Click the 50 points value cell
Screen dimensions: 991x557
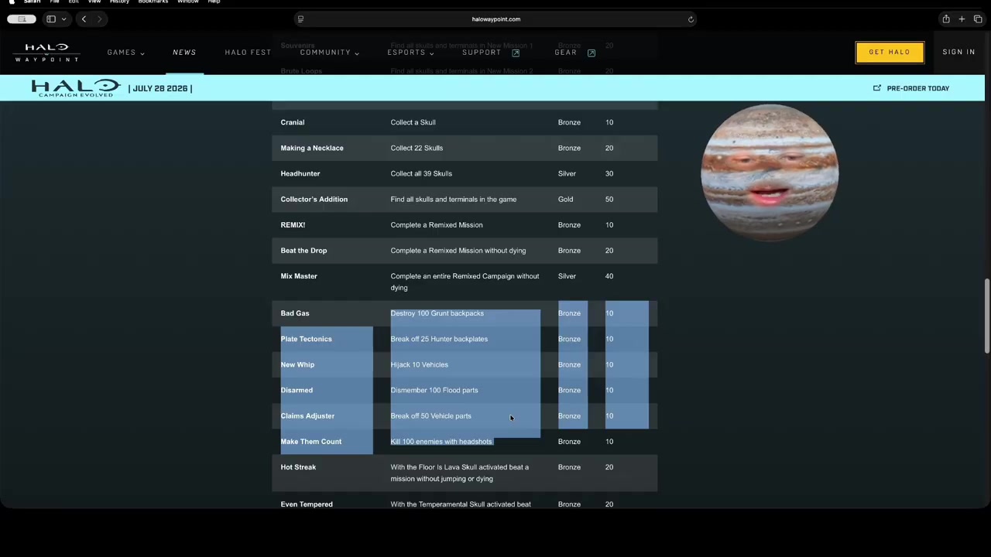[609, 199]
